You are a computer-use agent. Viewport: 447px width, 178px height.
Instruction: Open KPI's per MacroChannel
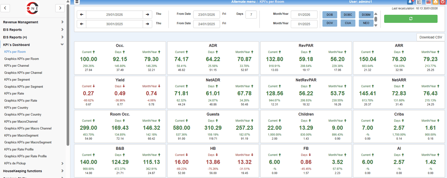[x=21, y=122]
